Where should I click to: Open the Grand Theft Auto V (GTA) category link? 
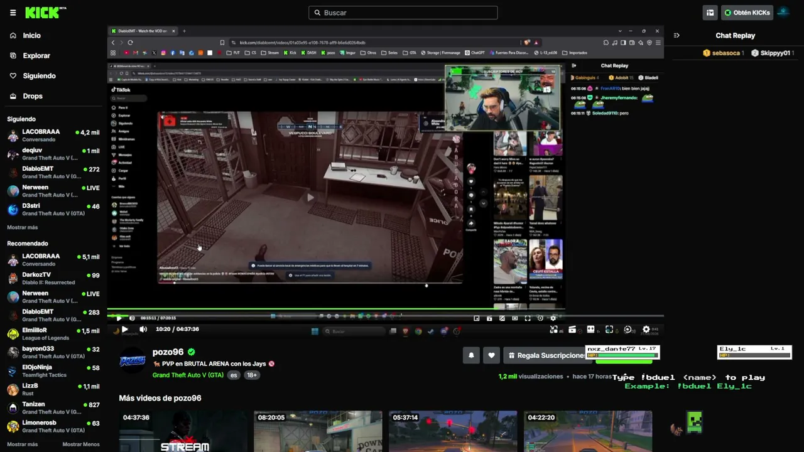188,375
